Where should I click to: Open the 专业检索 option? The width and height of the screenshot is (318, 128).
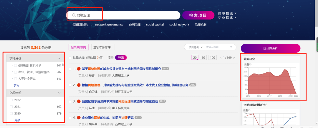[227, 18]
